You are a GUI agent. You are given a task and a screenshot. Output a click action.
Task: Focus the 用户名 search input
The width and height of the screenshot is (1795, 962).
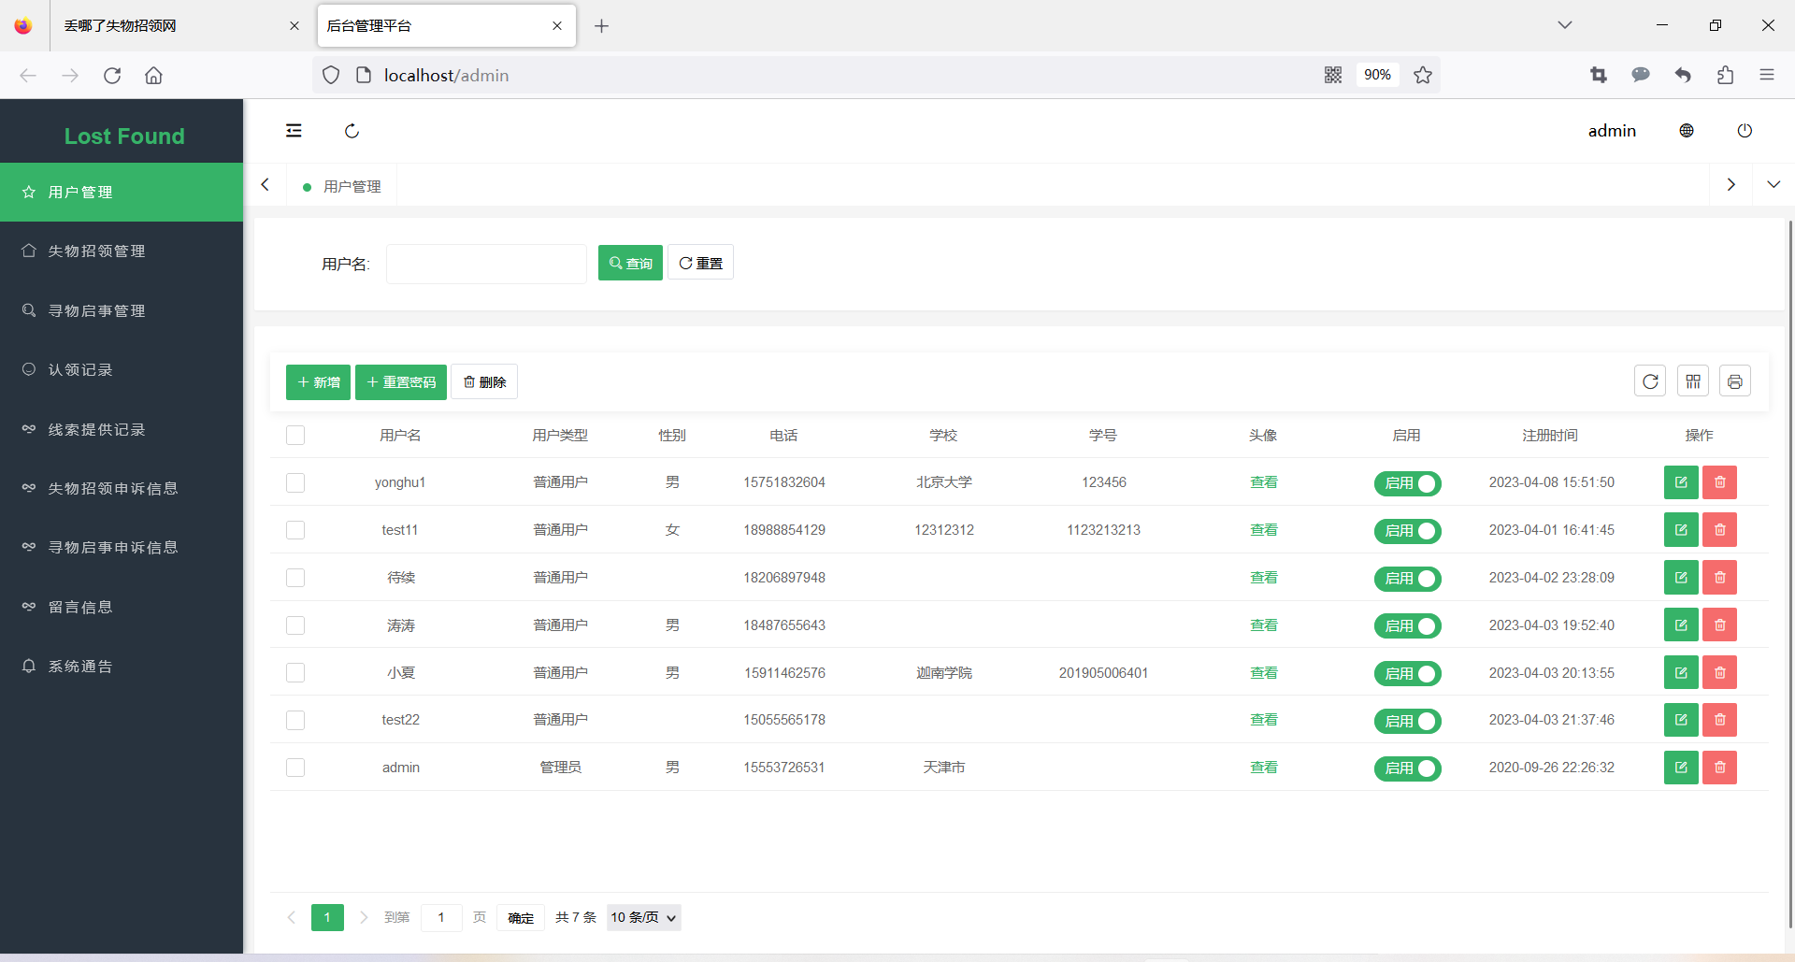pyautogui.click(x=486, y=264)
